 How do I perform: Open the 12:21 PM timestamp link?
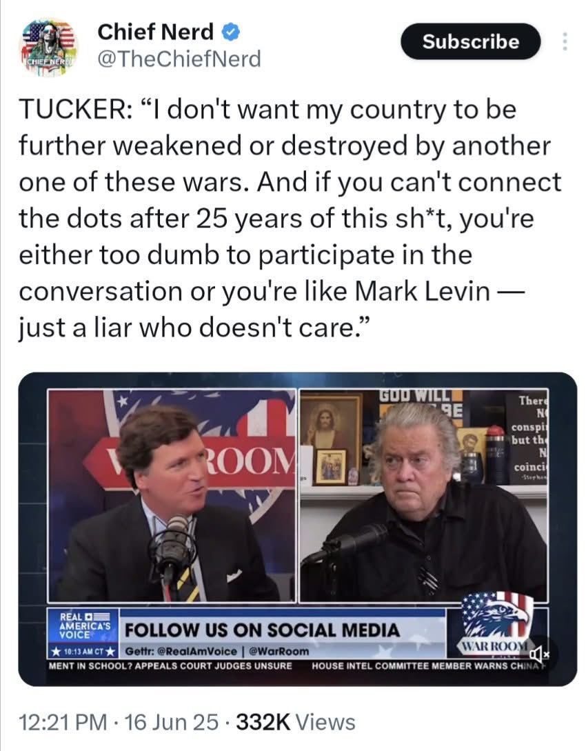click(x=63, y=722)
